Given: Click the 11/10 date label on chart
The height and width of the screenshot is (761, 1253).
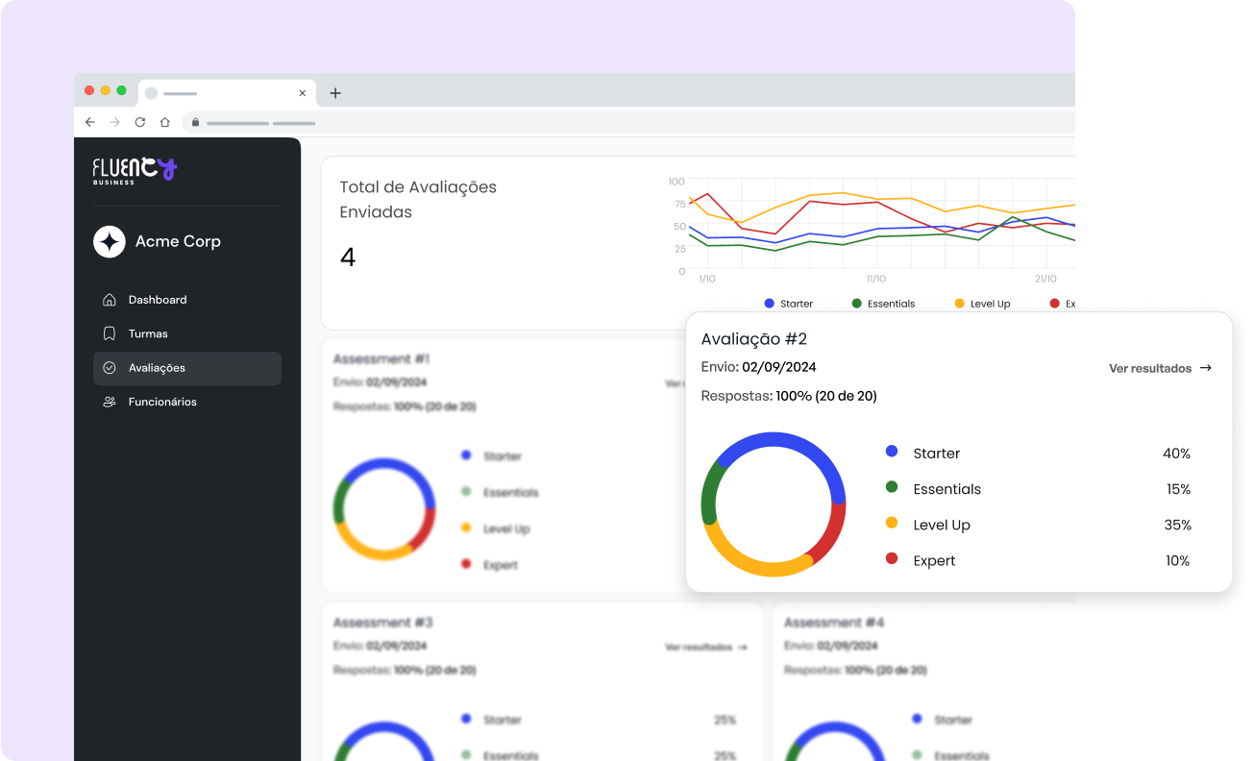Looking at the screenshot, I should tap(876, 279).
